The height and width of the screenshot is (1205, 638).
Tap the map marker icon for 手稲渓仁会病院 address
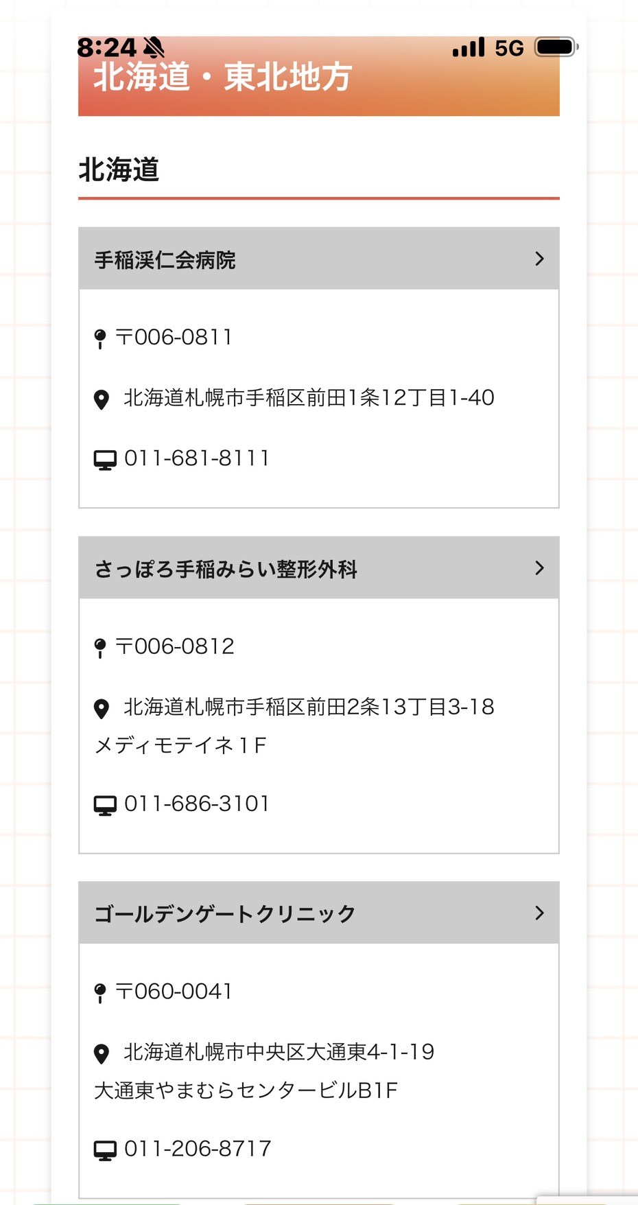102,399
